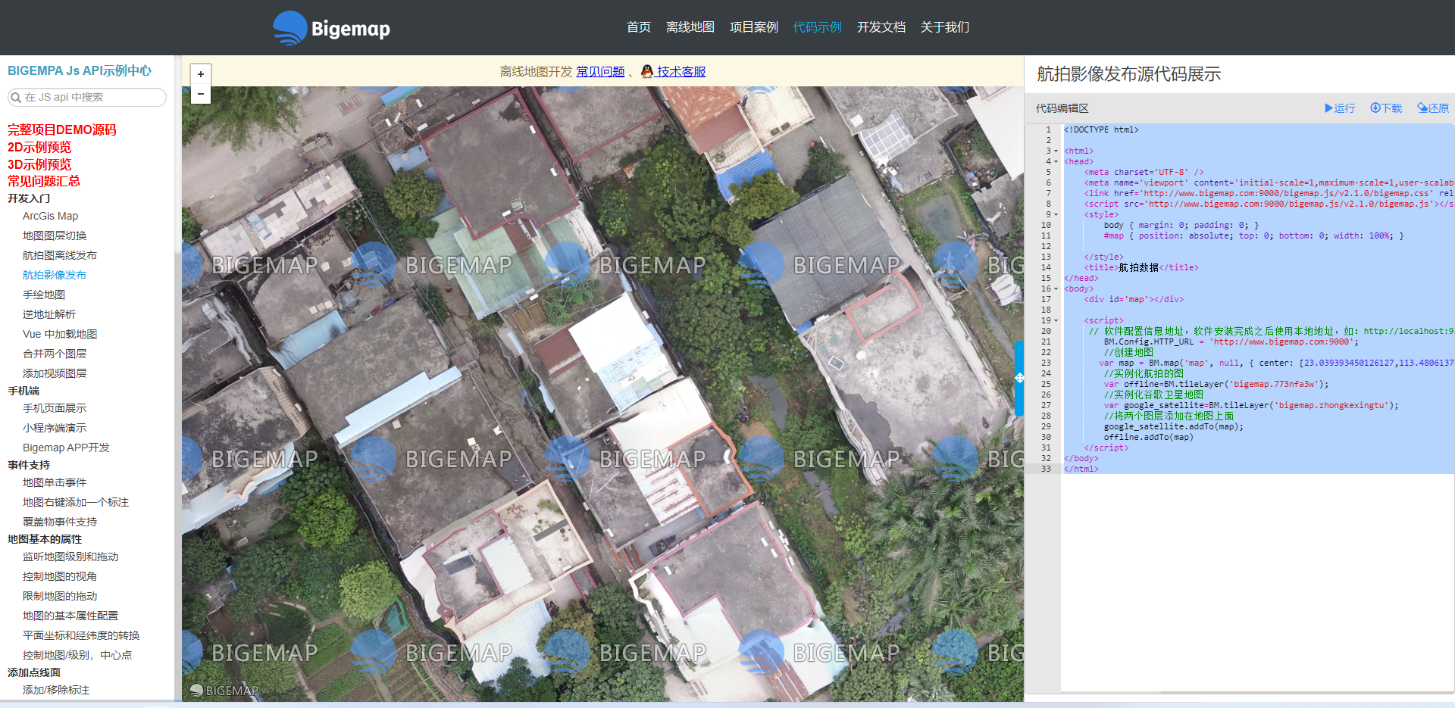
Task: Open the 首页 nav item
Action: tap(638, 27)
